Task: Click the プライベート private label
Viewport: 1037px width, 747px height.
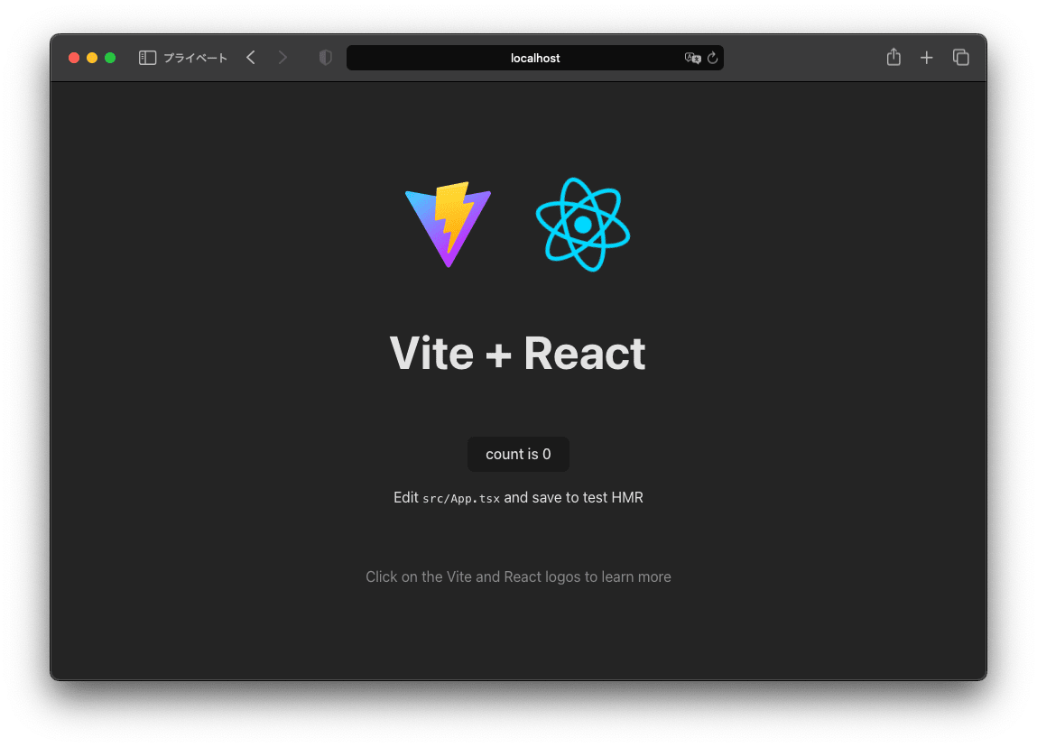Action: (x=195, y=58)
